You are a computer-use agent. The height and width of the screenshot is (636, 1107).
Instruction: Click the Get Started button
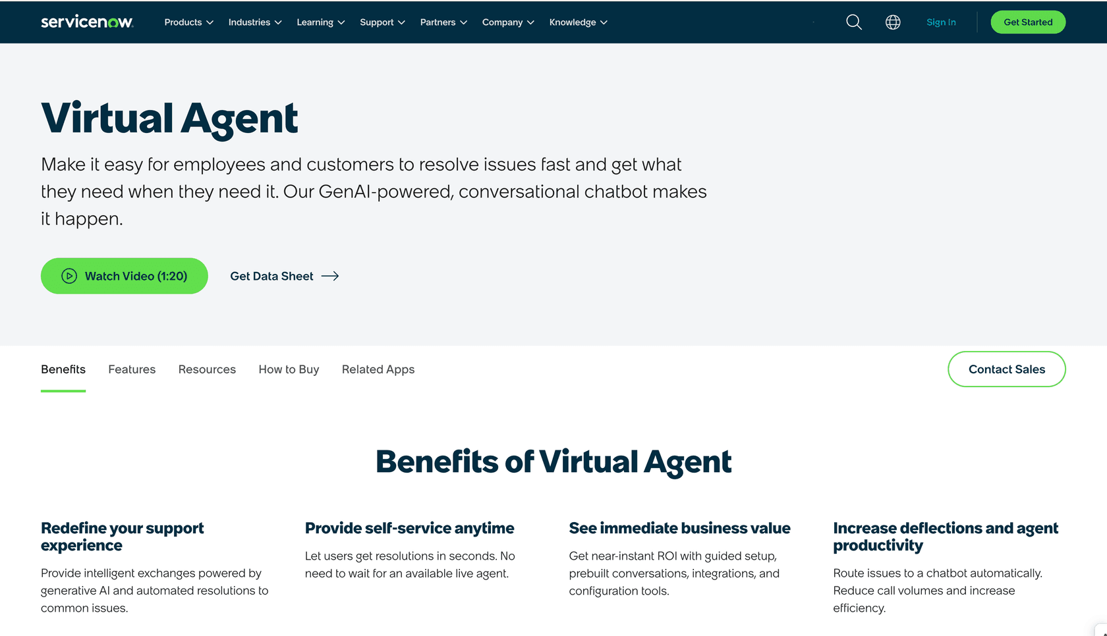(x=1028, y=22)
